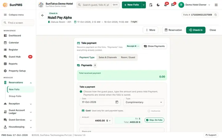This screenshot has height=138, width=222.
Task: Open New Folio dropdown arrow
Action: (144, 5)
